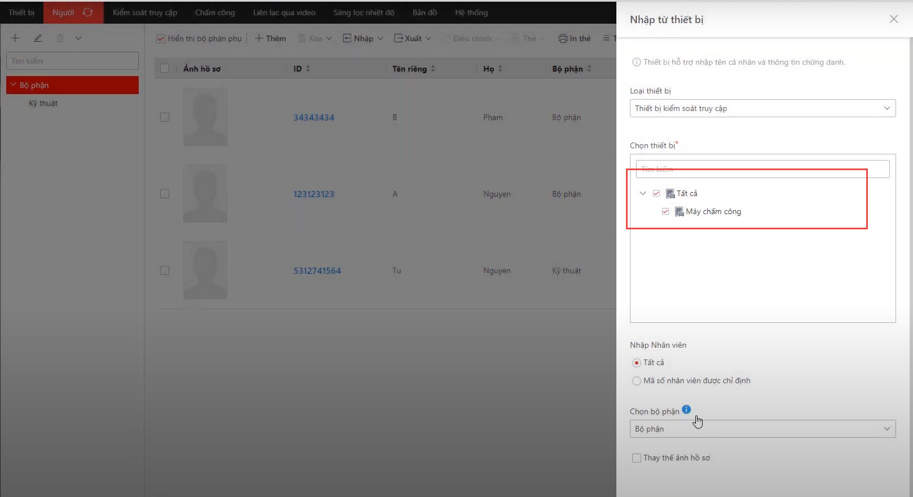Uncheck the Tất cả device checkbox
913x497 pixels.
(656, 193)
